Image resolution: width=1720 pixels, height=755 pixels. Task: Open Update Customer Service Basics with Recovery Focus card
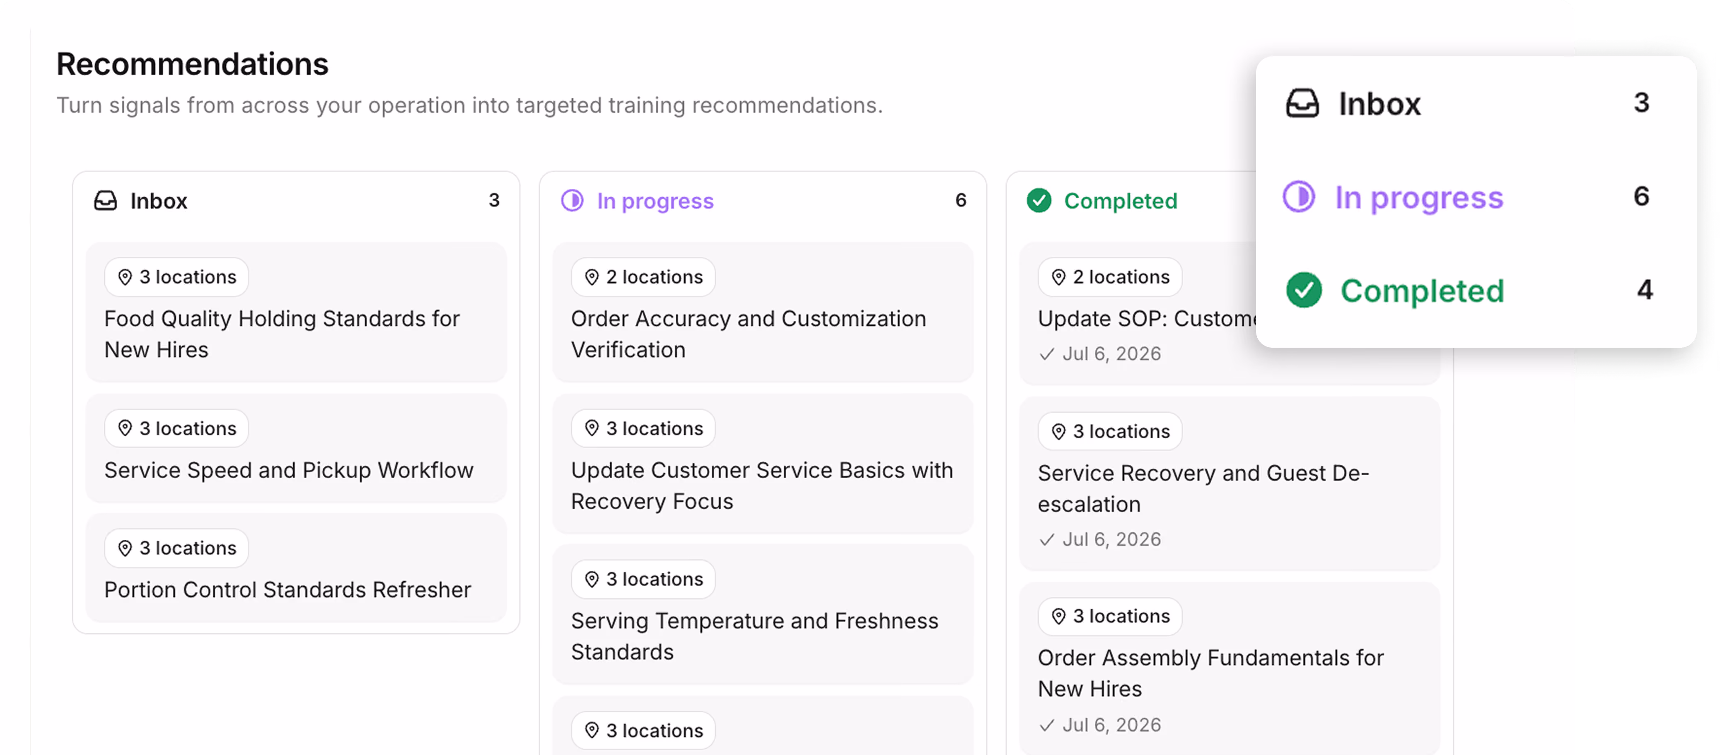(x=763, y=464)
